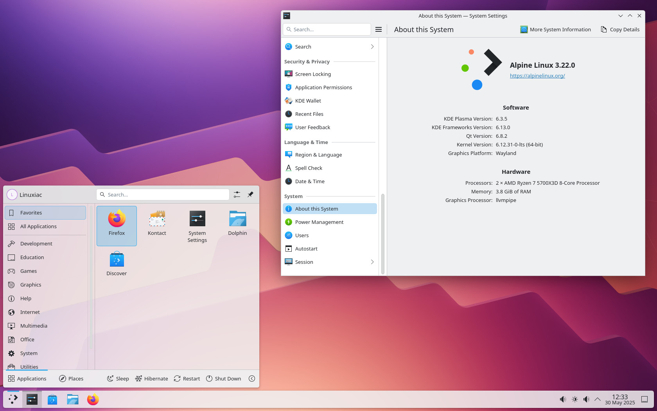
Task: Open Screen Locking settings
Action: click(313, 74)
